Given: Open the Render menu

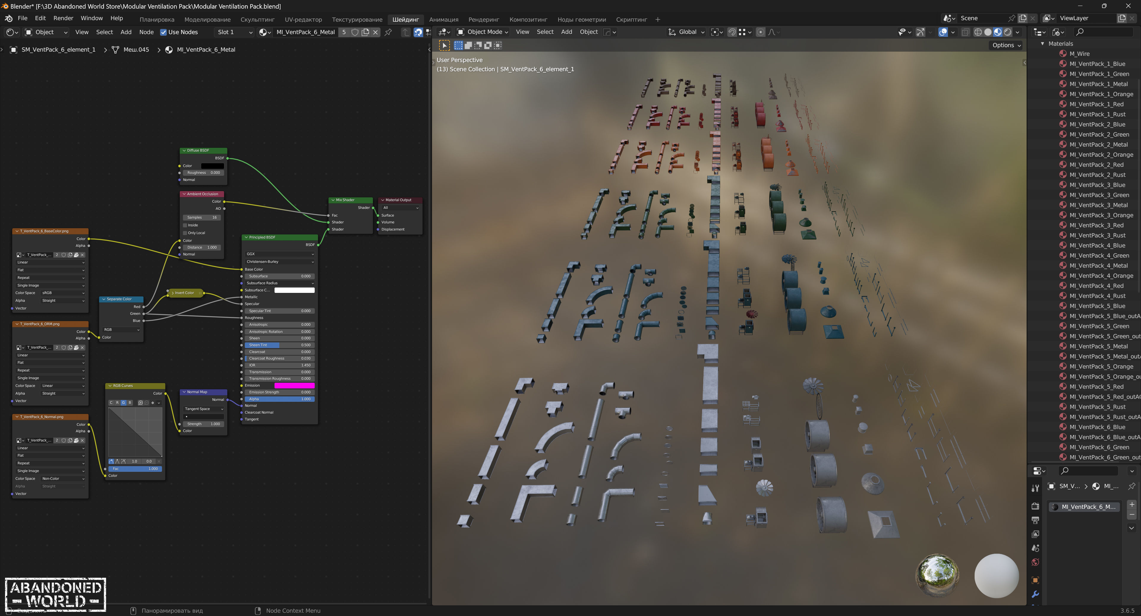Looking at the screenshot, I should [63, 18].
